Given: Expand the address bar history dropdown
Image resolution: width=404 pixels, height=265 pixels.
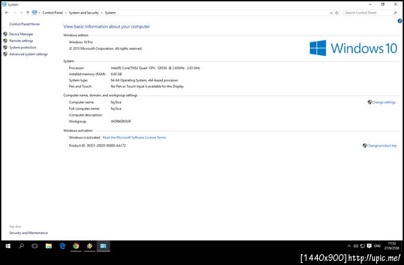Looking at the screenshot, I should click(x=331, y=13).
